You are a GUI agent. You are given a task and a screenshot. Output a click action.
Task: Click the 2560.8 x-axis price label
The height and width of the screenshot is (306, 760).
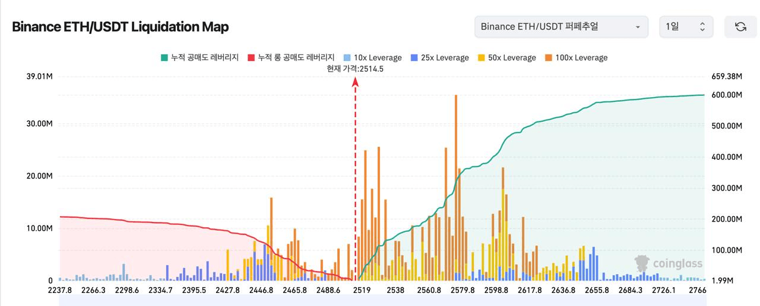point(429,290)
